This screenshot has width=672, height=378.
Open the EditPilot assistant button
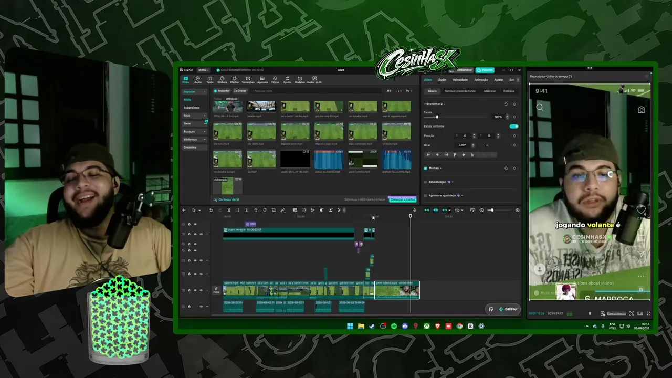[507, 309]
